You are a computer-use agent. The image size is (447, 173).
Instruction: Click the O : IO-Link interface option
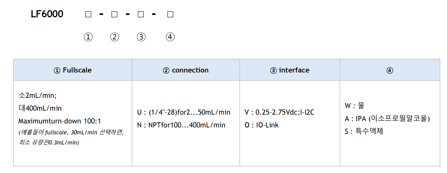pyautogui.click(x=261, y=125)
